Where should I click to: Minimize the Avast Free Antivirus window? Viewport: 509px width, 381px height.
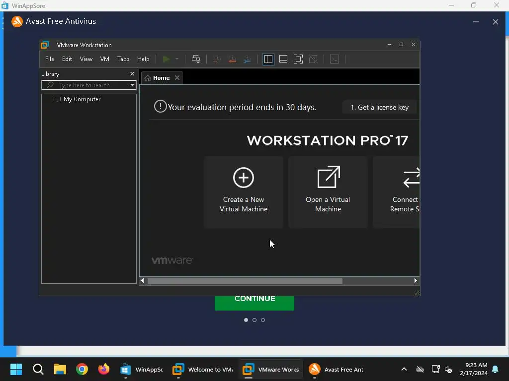(476, 22)
